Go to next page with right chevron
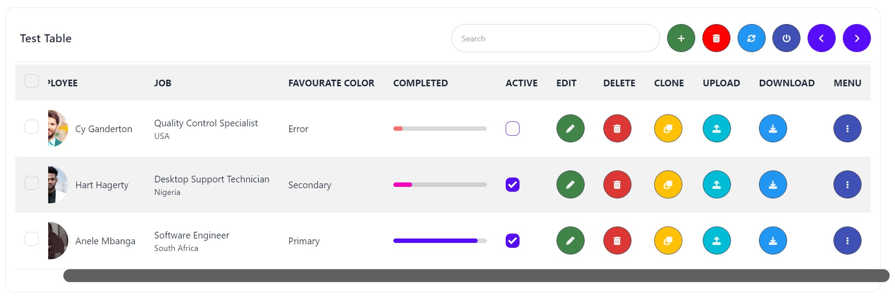The image size is (895, 299). click(857, 38)
